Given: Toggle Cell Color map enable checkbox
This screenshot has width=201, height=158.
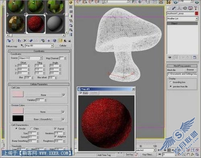Looking at the screenshot, I should point(64,95).
